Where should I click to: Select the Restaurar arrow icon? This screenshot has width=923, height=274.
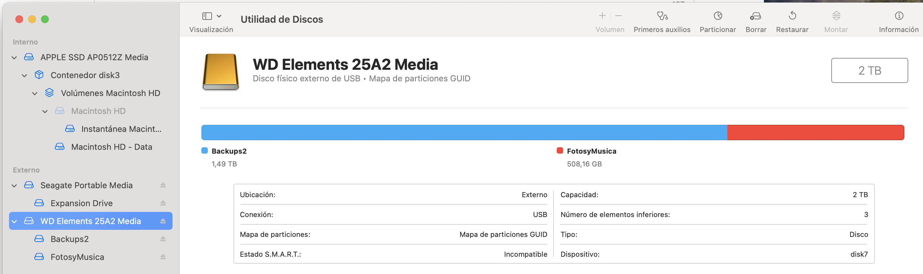792,16
